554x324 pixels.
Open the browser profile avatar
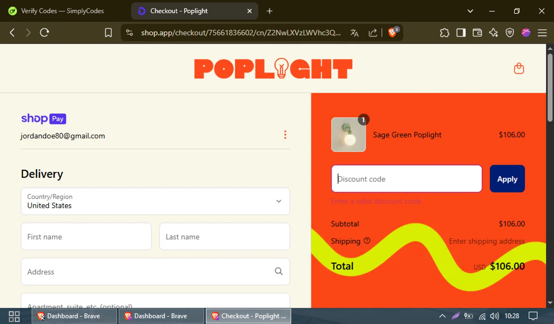click(x=526, y=32)
